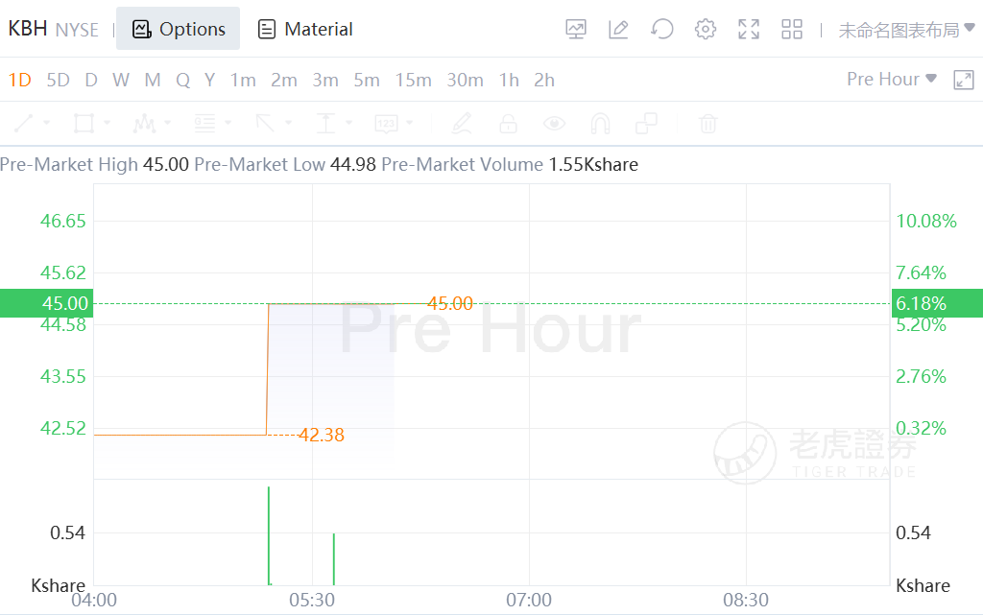The image size is (983, 615).
Task: Switch to the 5D timeframe tab
Action: tap(59, 80)
